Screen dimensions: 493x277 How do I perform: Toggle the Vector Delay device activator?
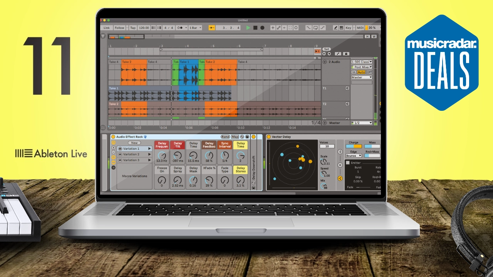coord(269,137)
